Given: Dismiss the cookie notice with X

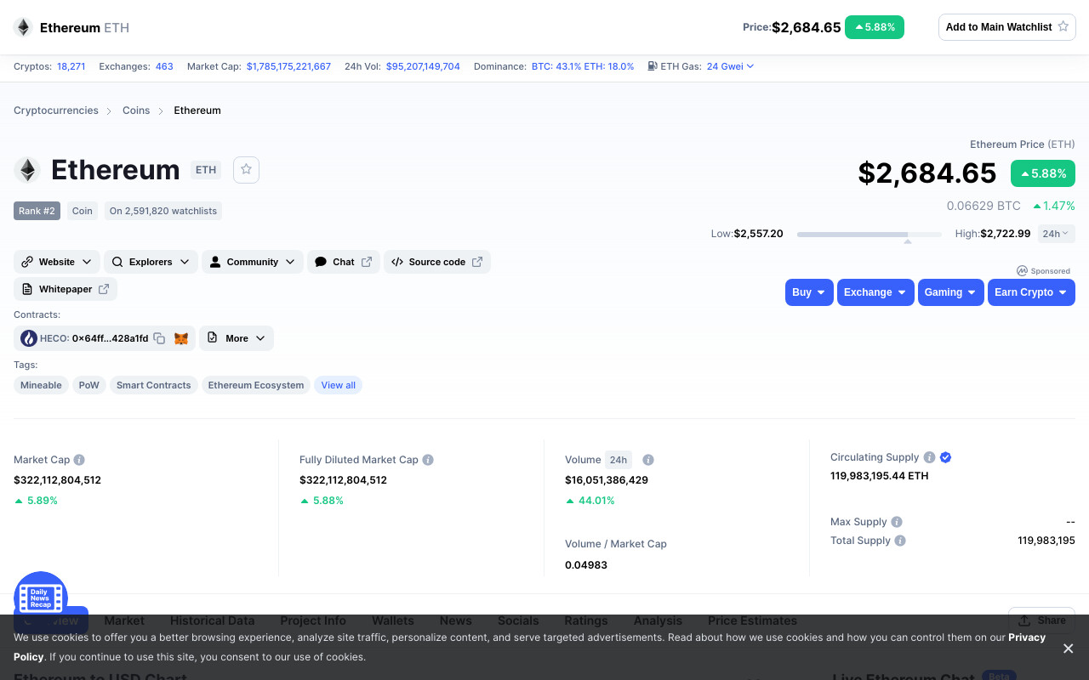Looking at the screenshot, I should coord(1069,649).
